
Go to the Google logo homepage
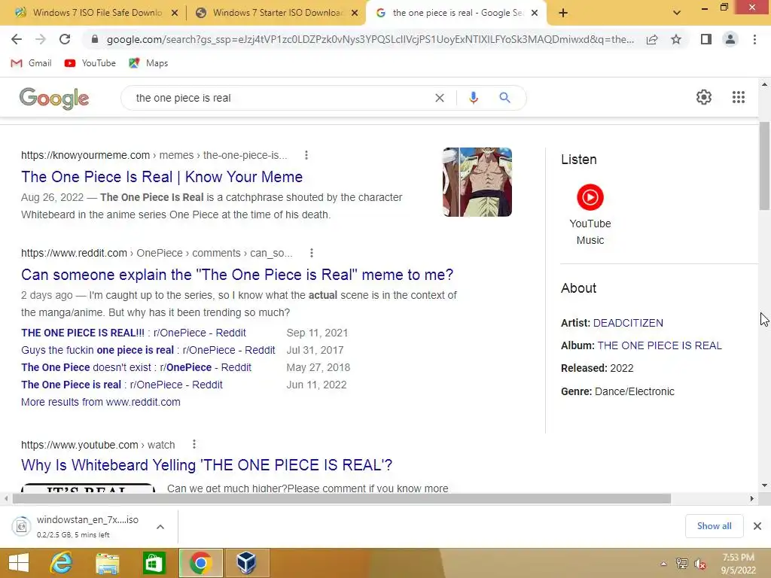(x=54, y=98)
